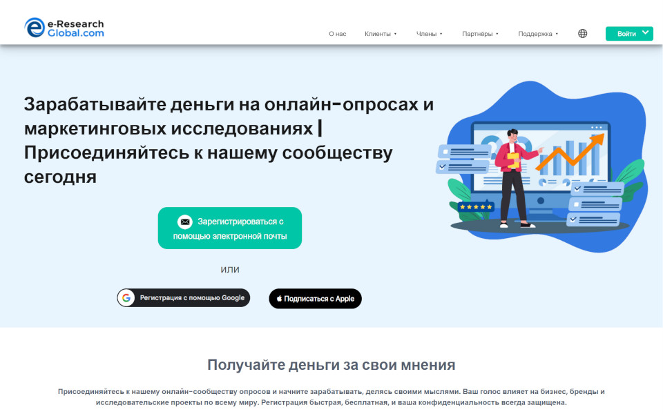Click the envelope icon on the green registration button

tap(184, 222)
